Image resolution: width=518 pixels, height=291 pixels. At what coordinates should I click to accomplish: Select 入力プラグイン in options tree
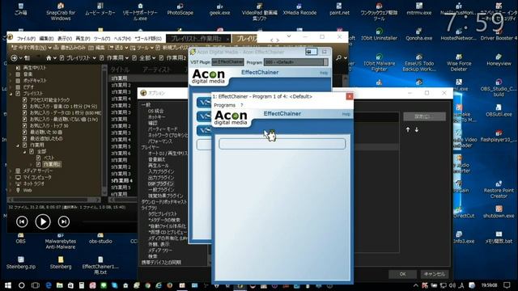click(161, 171)
